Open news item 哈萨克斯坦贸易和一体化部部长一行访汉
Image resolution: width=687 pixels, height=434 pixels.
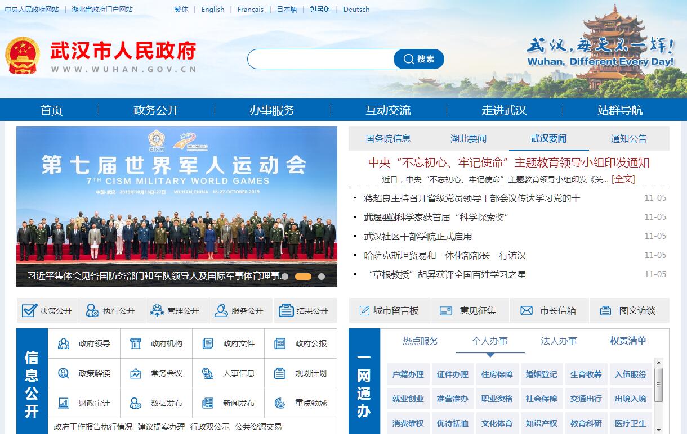coord(445,255)
